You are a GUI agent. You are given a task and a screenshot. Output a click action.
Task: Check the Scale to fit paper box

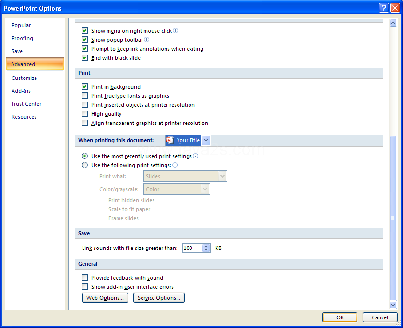coord(102,209)
